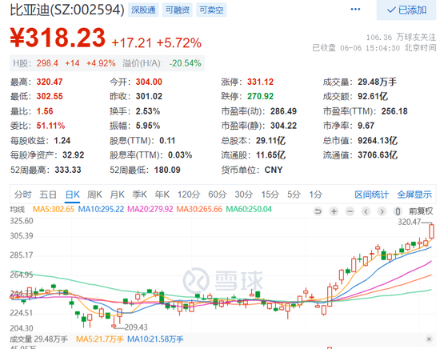Click the 可卖空 tag

click(211, 10)
